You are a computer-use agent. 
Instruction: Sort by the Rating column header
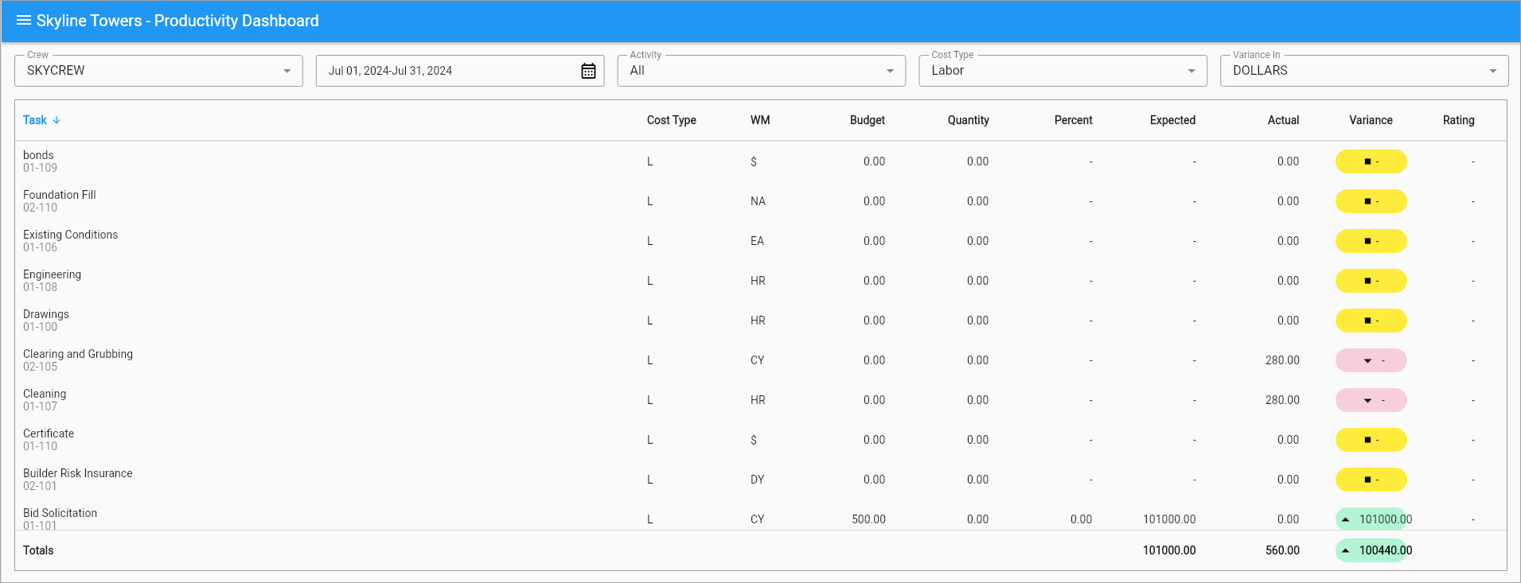(x=1458, y=120)
